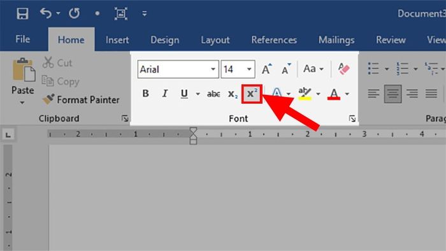Viewport: 446px width, 251px height.
Task: Click the Paste button
Action: [23, 81]
